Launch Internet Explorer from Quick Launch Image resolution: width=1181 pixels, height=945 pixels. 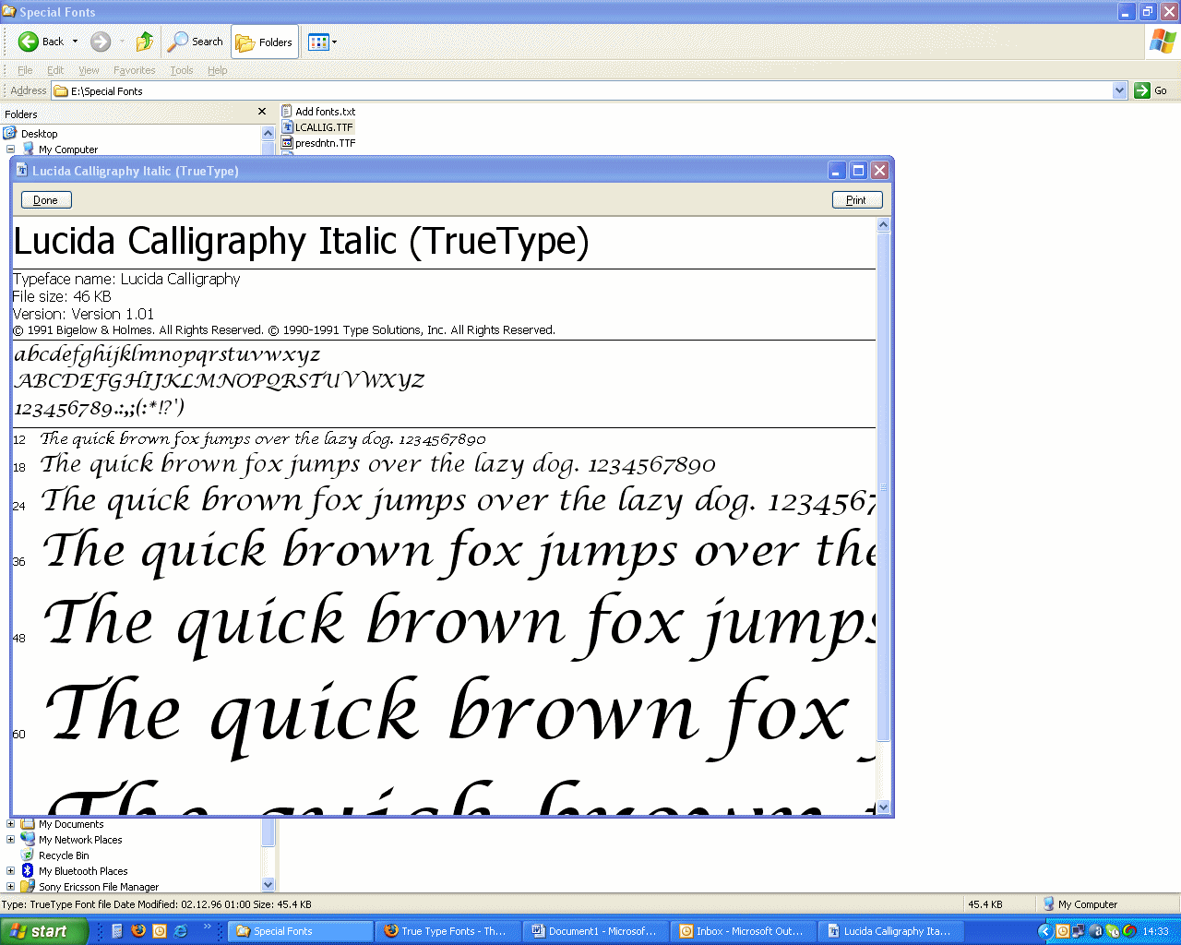181,931
